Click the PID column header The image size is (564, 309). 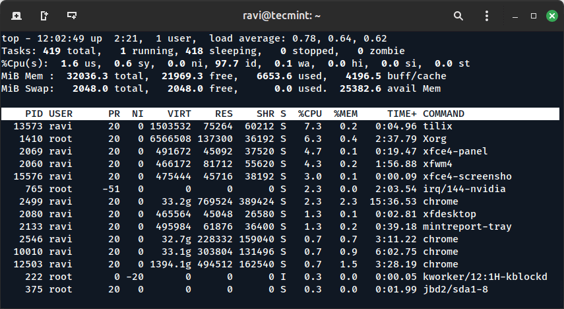[34, 114]
